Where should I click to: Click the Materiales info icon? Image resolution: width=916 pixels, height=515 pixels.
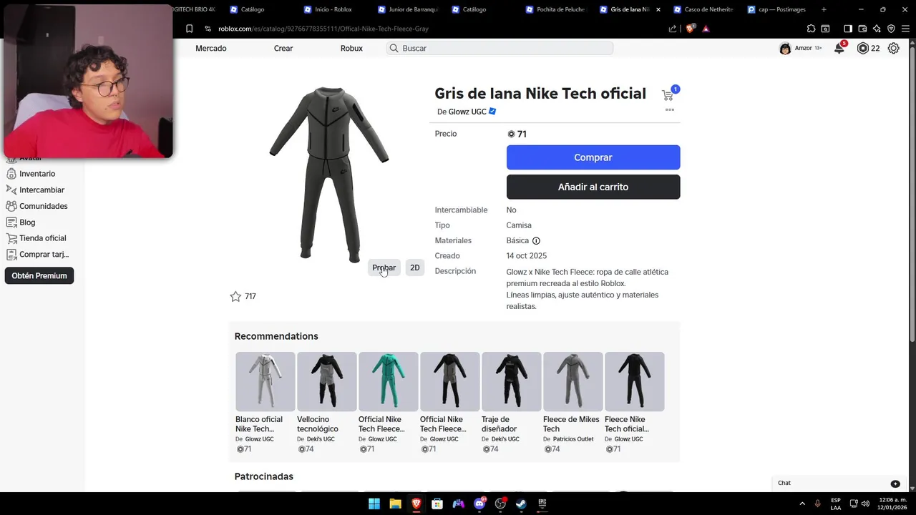[x=536, y=241]
